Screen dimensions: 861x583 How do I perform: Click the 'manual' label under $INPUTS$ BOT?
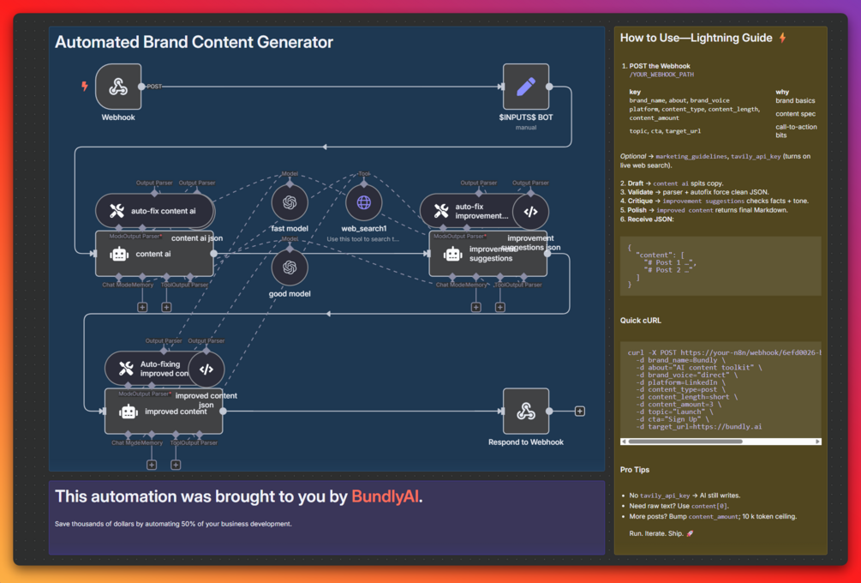point(526,128)
